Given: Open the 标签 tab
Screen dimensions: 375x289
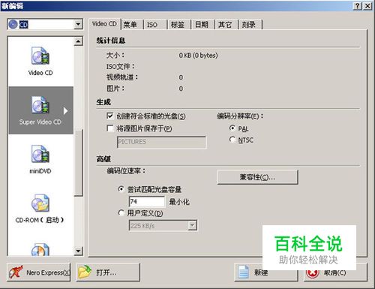Looking at the screenshot, I should pyautogui.click(x=178, y=25).
